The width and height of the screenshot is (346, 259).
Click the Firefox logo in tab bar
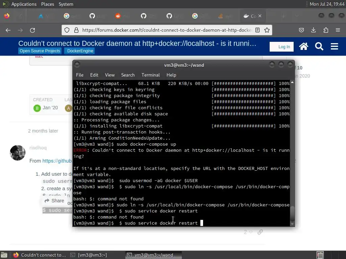(7, 16)
